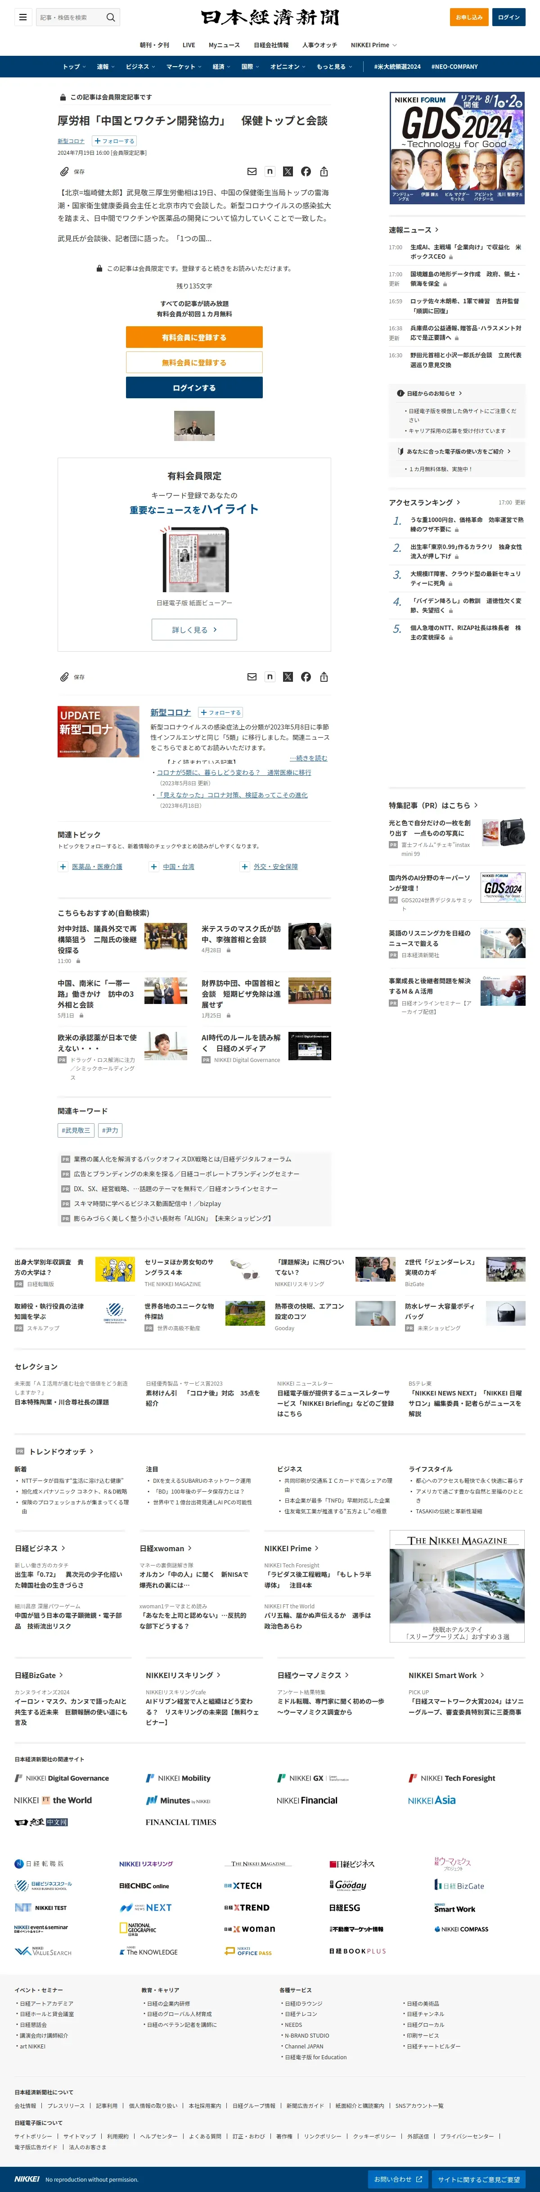Viewport: 540px width, 2192px height.
Task: Open the article press-conference photo thumbnail
Action: click(194, 425)
